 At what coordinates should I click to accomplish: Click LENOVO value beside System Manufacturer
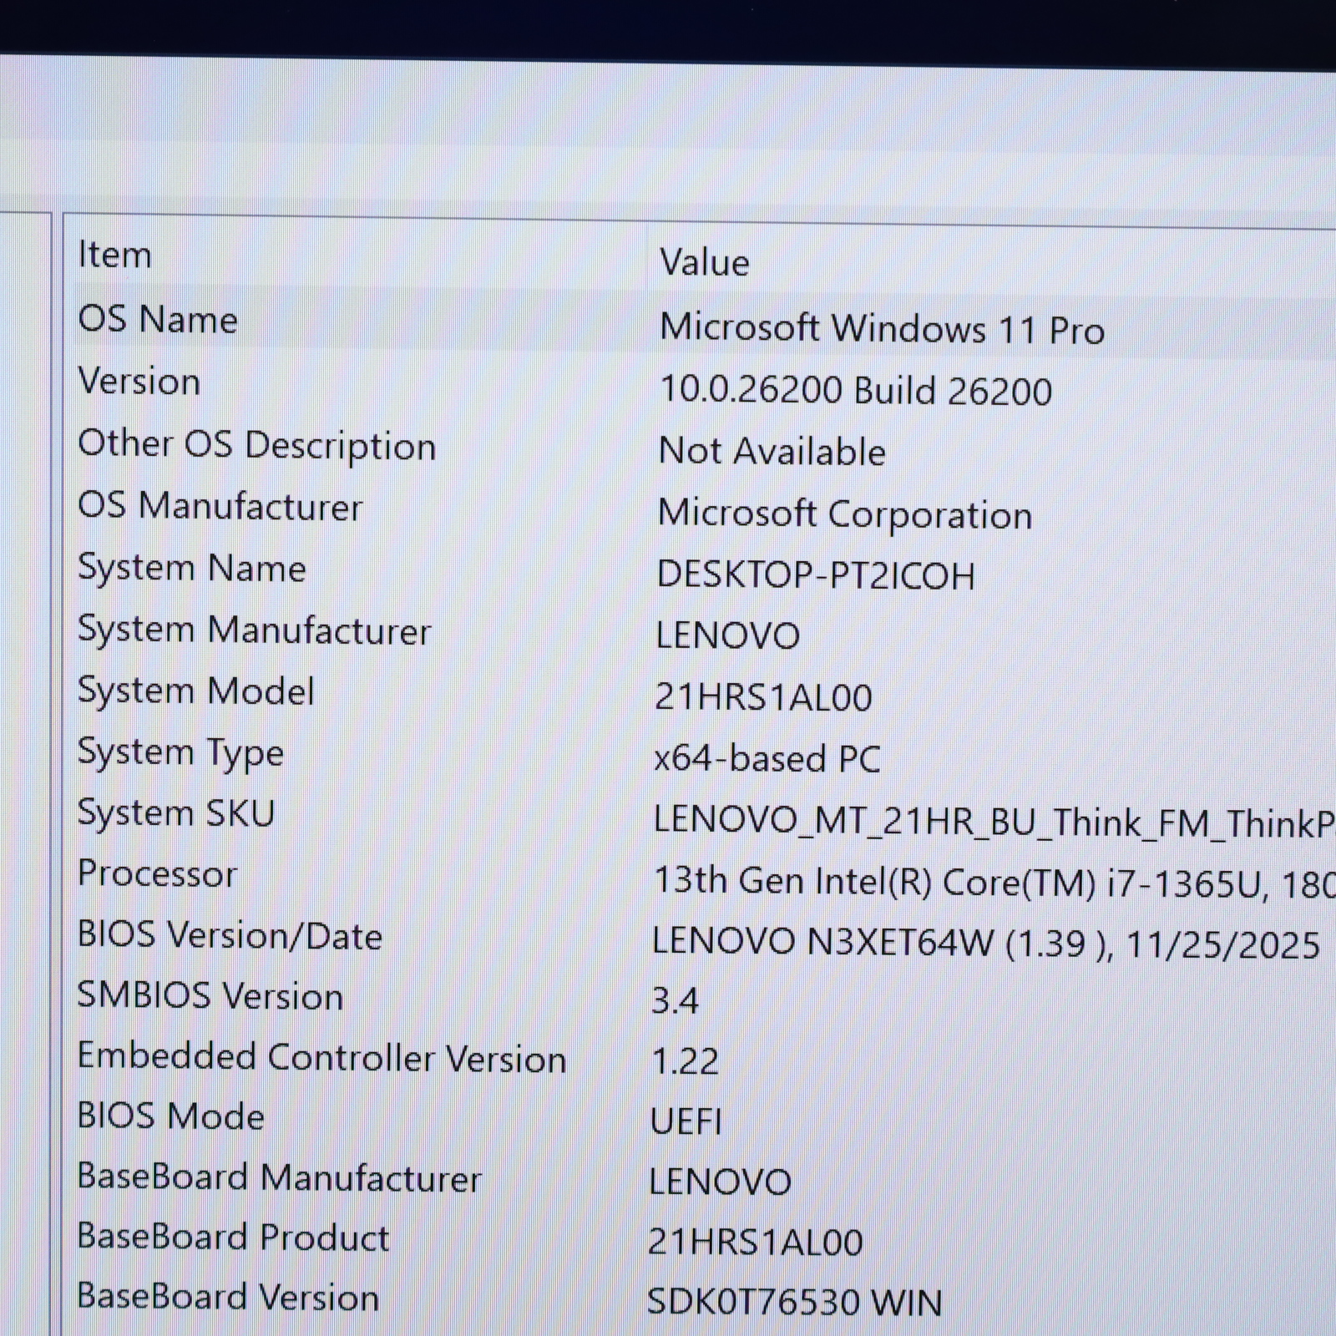pyautogui.click(x=727, y=636)
